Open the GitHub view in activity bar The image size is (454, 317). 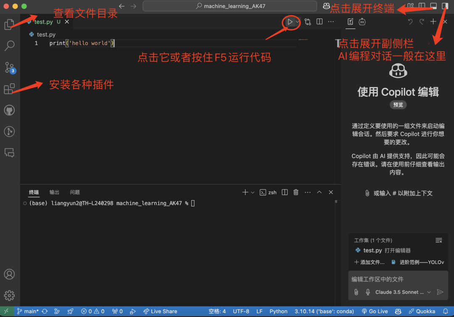(9, 110)
